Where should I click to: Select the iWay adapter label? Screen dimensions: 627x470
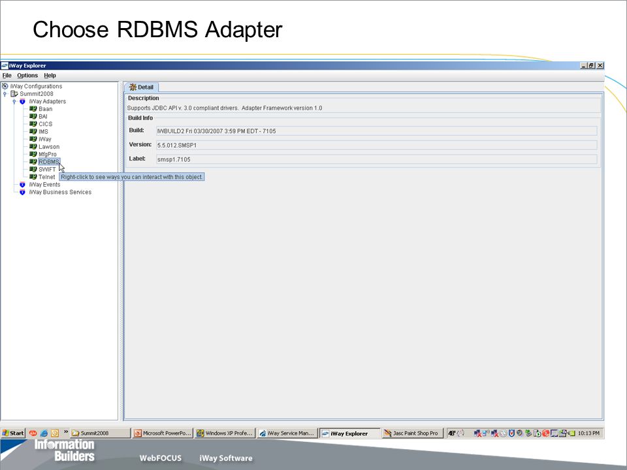click(45, 140)
